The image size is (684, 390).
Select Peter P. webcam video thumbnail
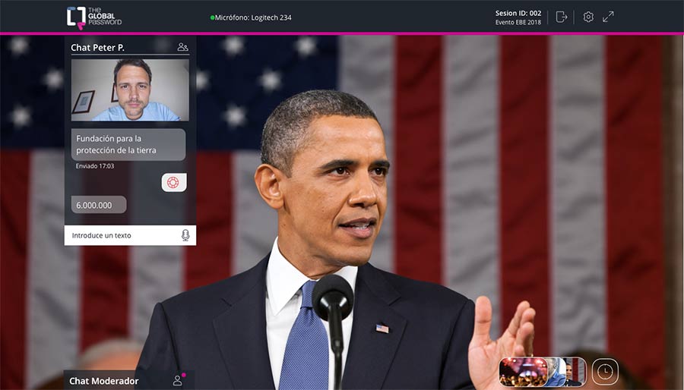pos(130,90)
